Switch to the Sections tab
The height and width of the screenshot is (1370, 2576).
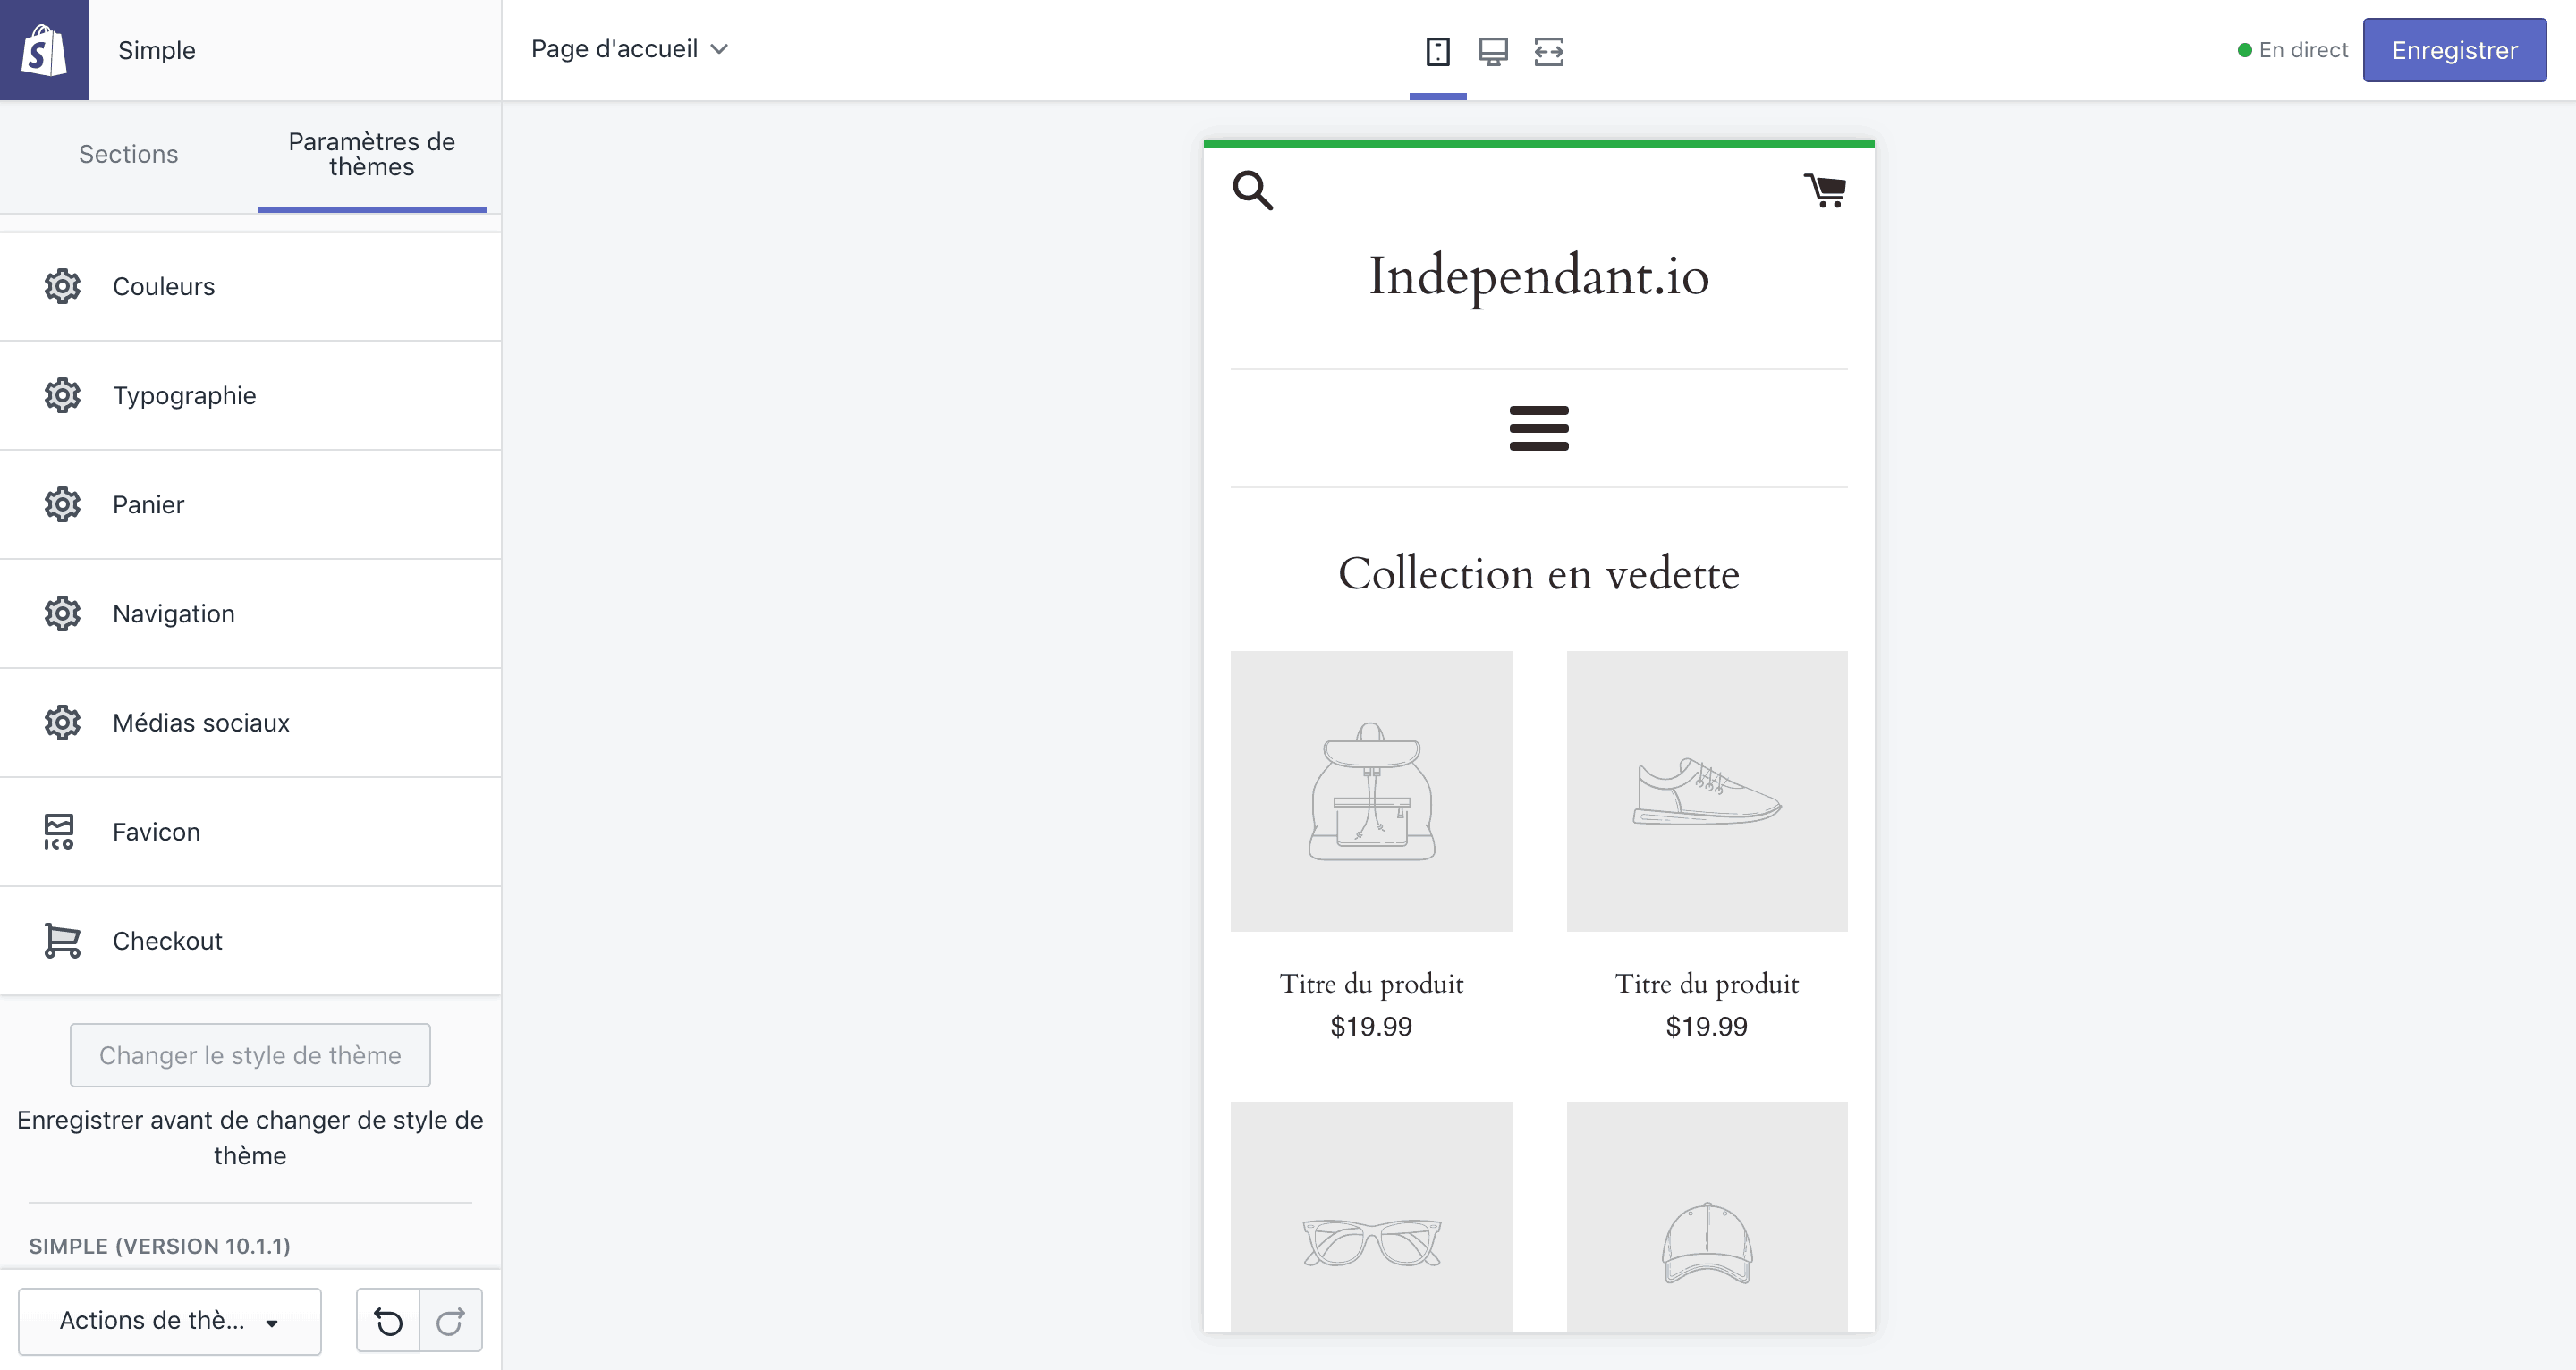(128, 154)
